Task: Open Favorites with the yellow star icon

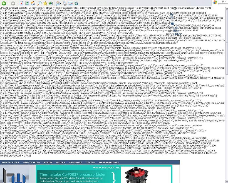Action: pos(45,3)
